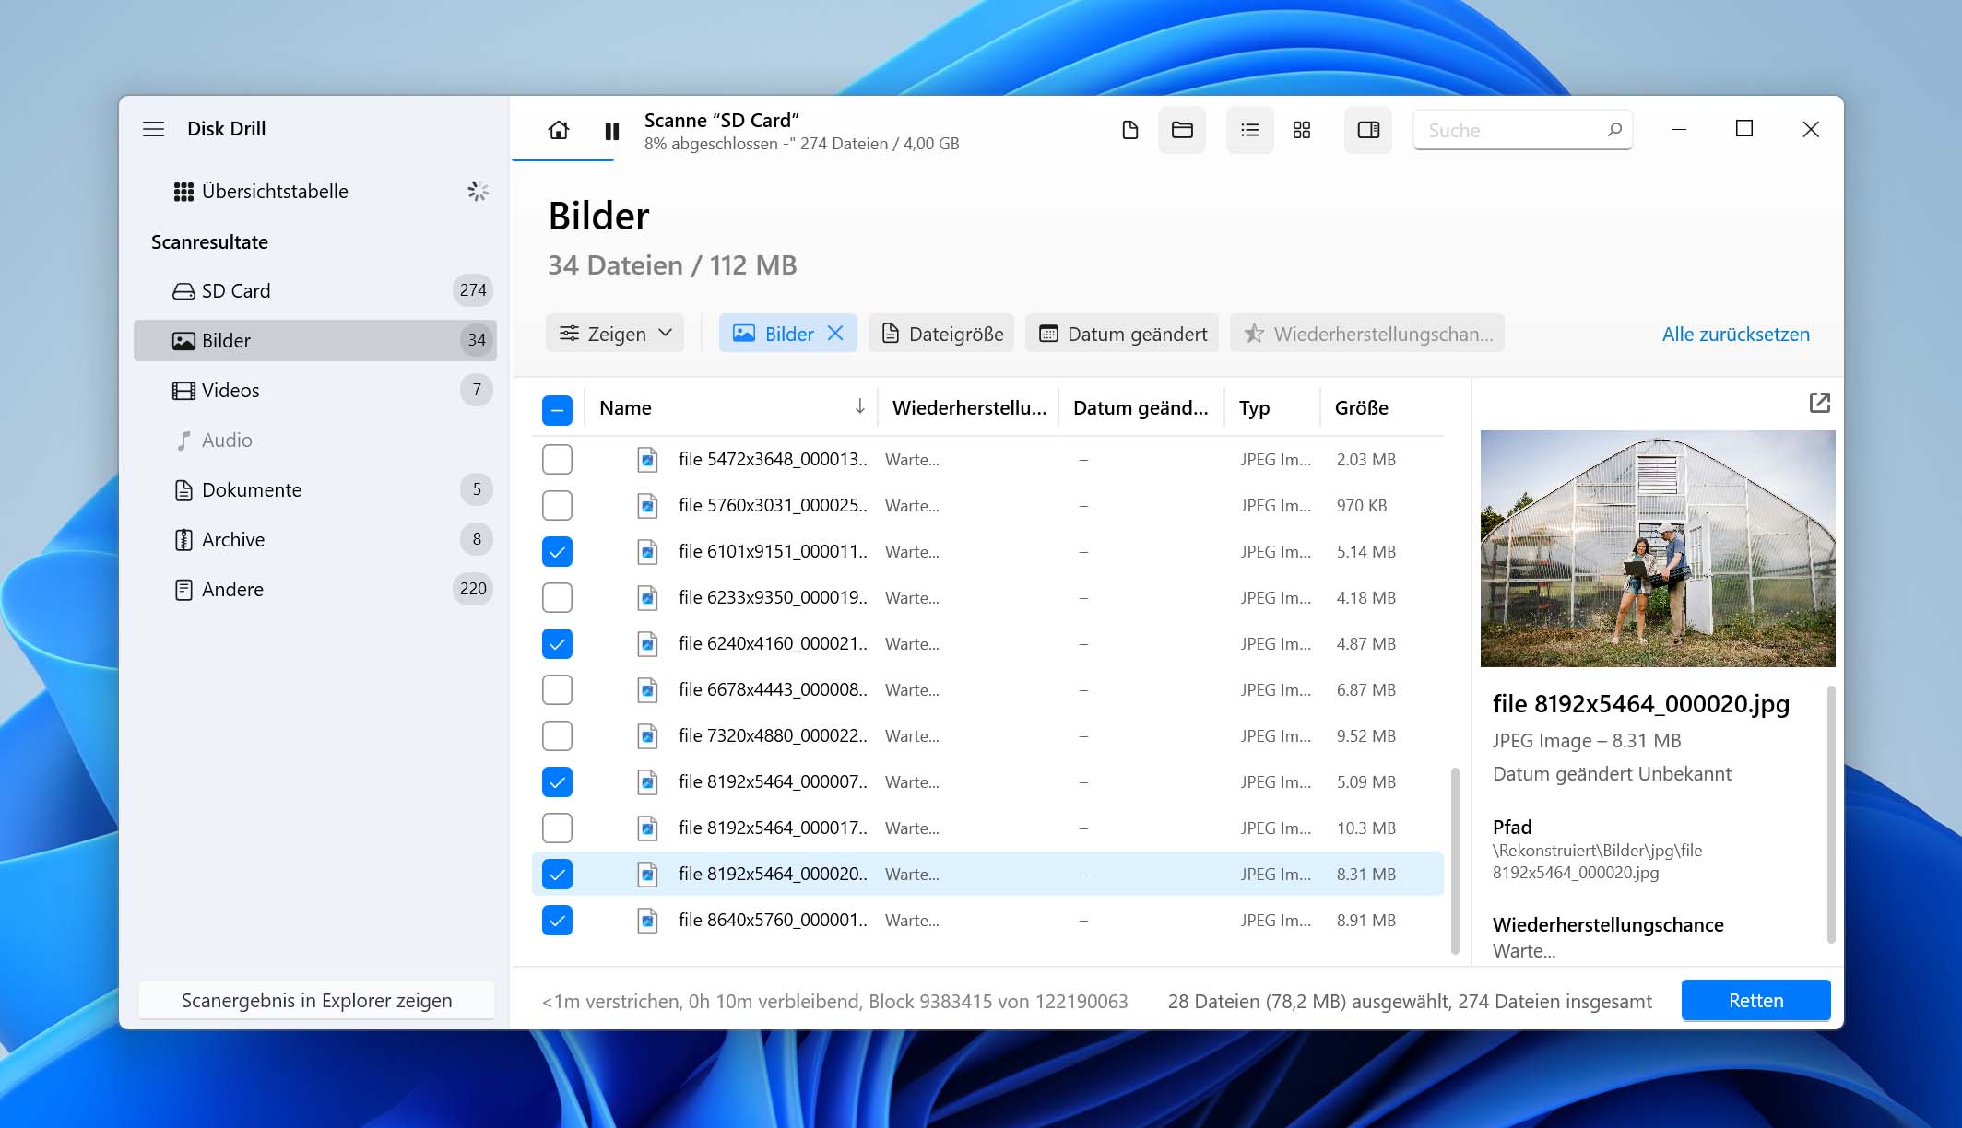This screenshot has width=1962, height=1128.
Task: Sort by Name column
Action: [x=731, y=408]
